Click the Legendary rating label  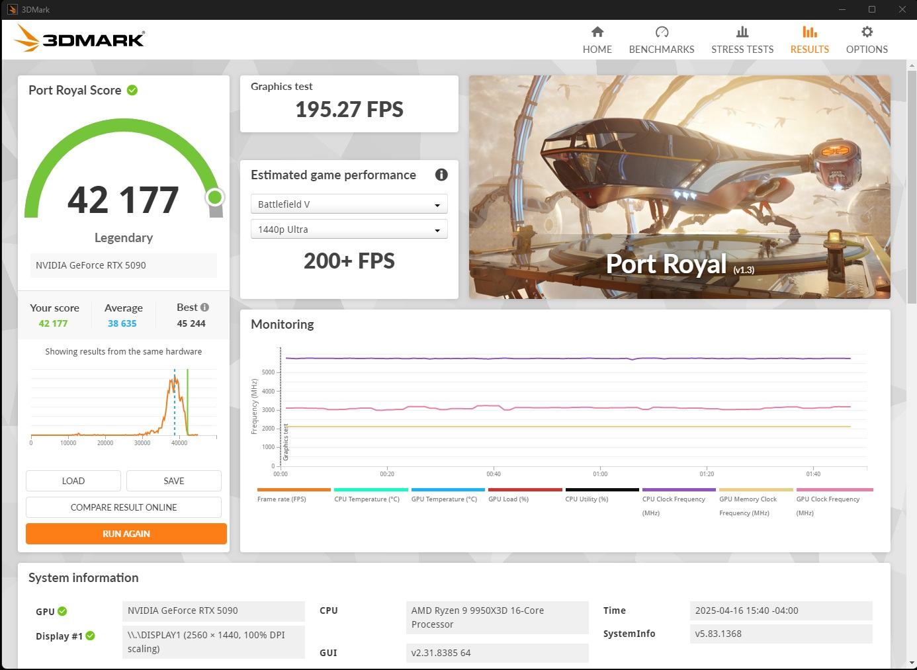click(124, 237)
